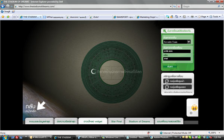Image resolution: width=224 pixels, height=140 pixels.
Task: Open the Stadium of Dreams bottom tab
Action: pyautogui.click(x=139, y=121)
